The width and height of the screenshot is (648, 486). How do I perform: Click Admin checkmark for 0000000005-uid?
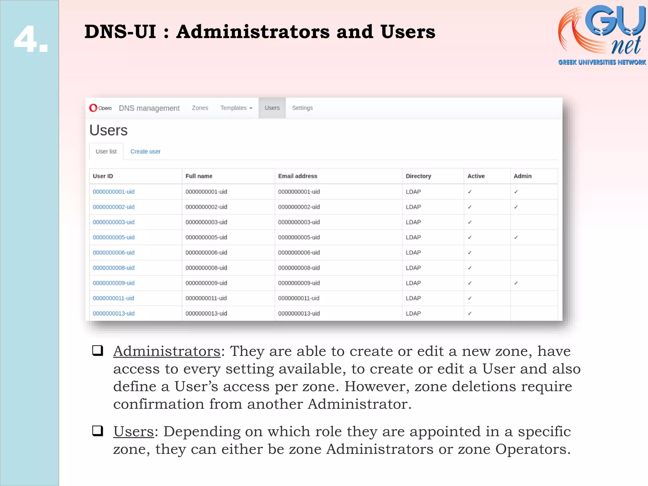pos(516,237)
